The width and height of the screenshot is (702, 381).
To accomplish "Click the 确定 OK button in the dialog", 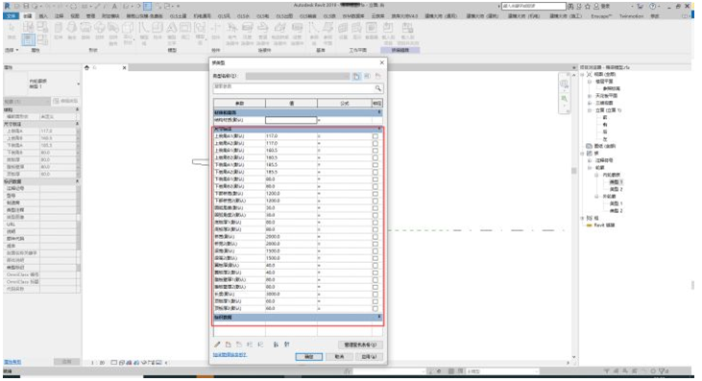I will coord(309,356).
